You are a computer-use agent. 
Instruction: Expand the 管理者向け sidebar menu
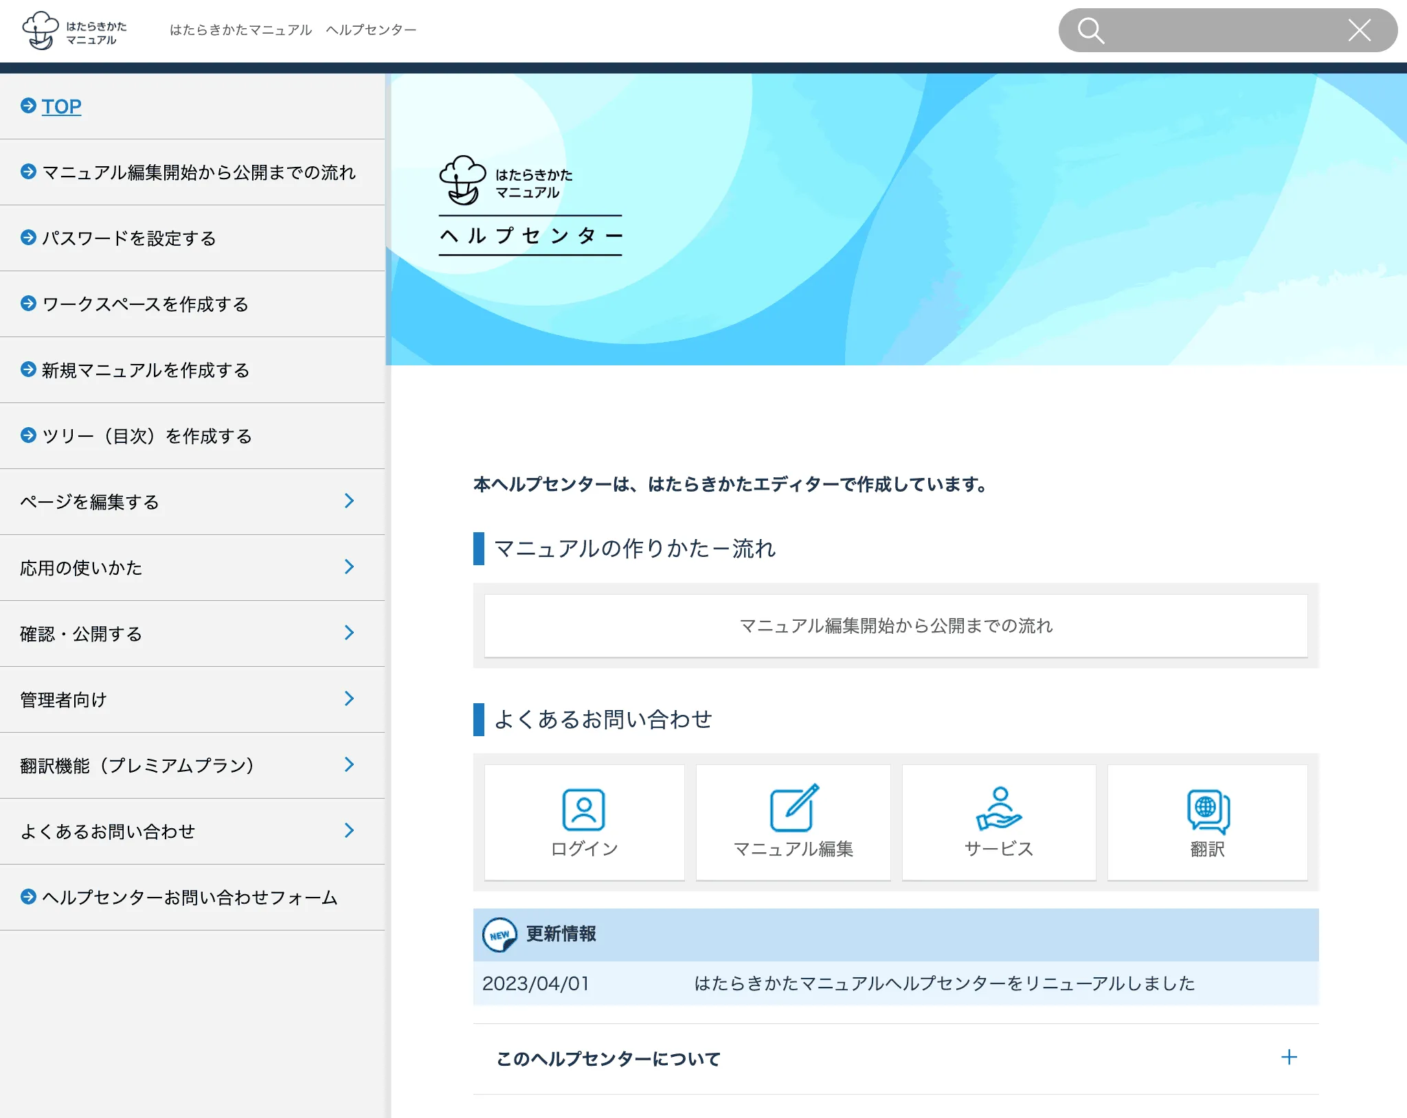(349, 699)
